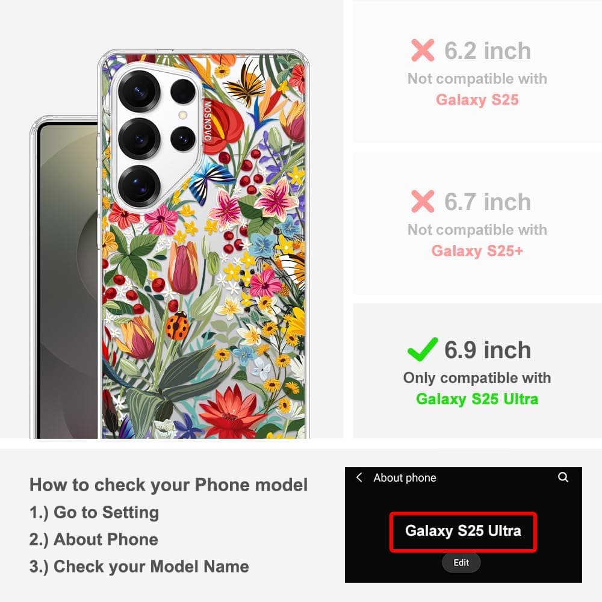This screenshot has height=602, width=602.
Task: Click the pink Galaxy S25 label
Action: point(477,100)
